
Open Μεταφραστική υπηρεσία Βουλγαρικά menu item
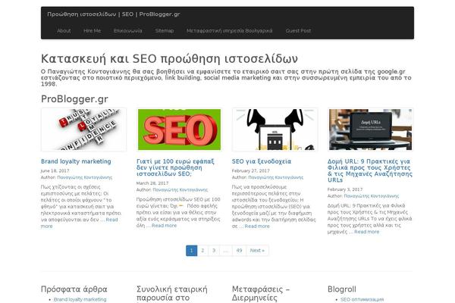[230, 31]
